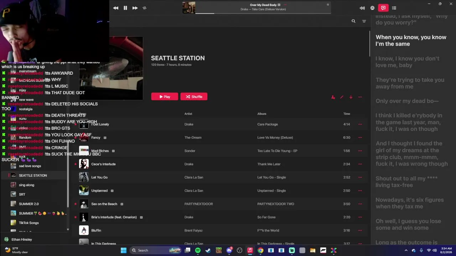Image resolution: width=456 pixels, height=256 pixels.
Task: Select the Bria's Interlude song title
Action: click(114, 217)
